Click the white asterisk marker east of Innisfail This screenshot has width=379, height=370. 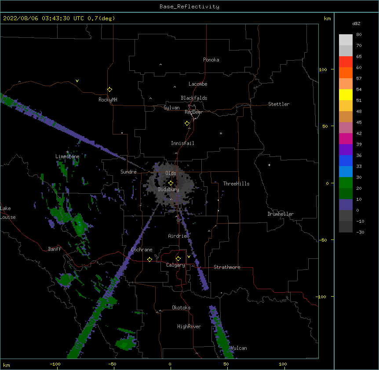click(221, 133)
